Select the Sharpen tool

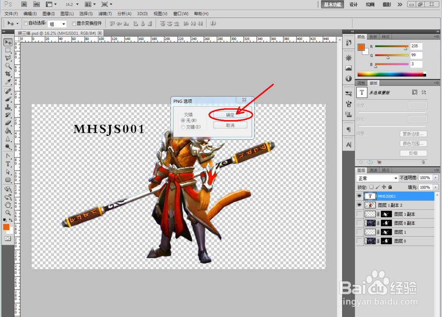[8, 139]
